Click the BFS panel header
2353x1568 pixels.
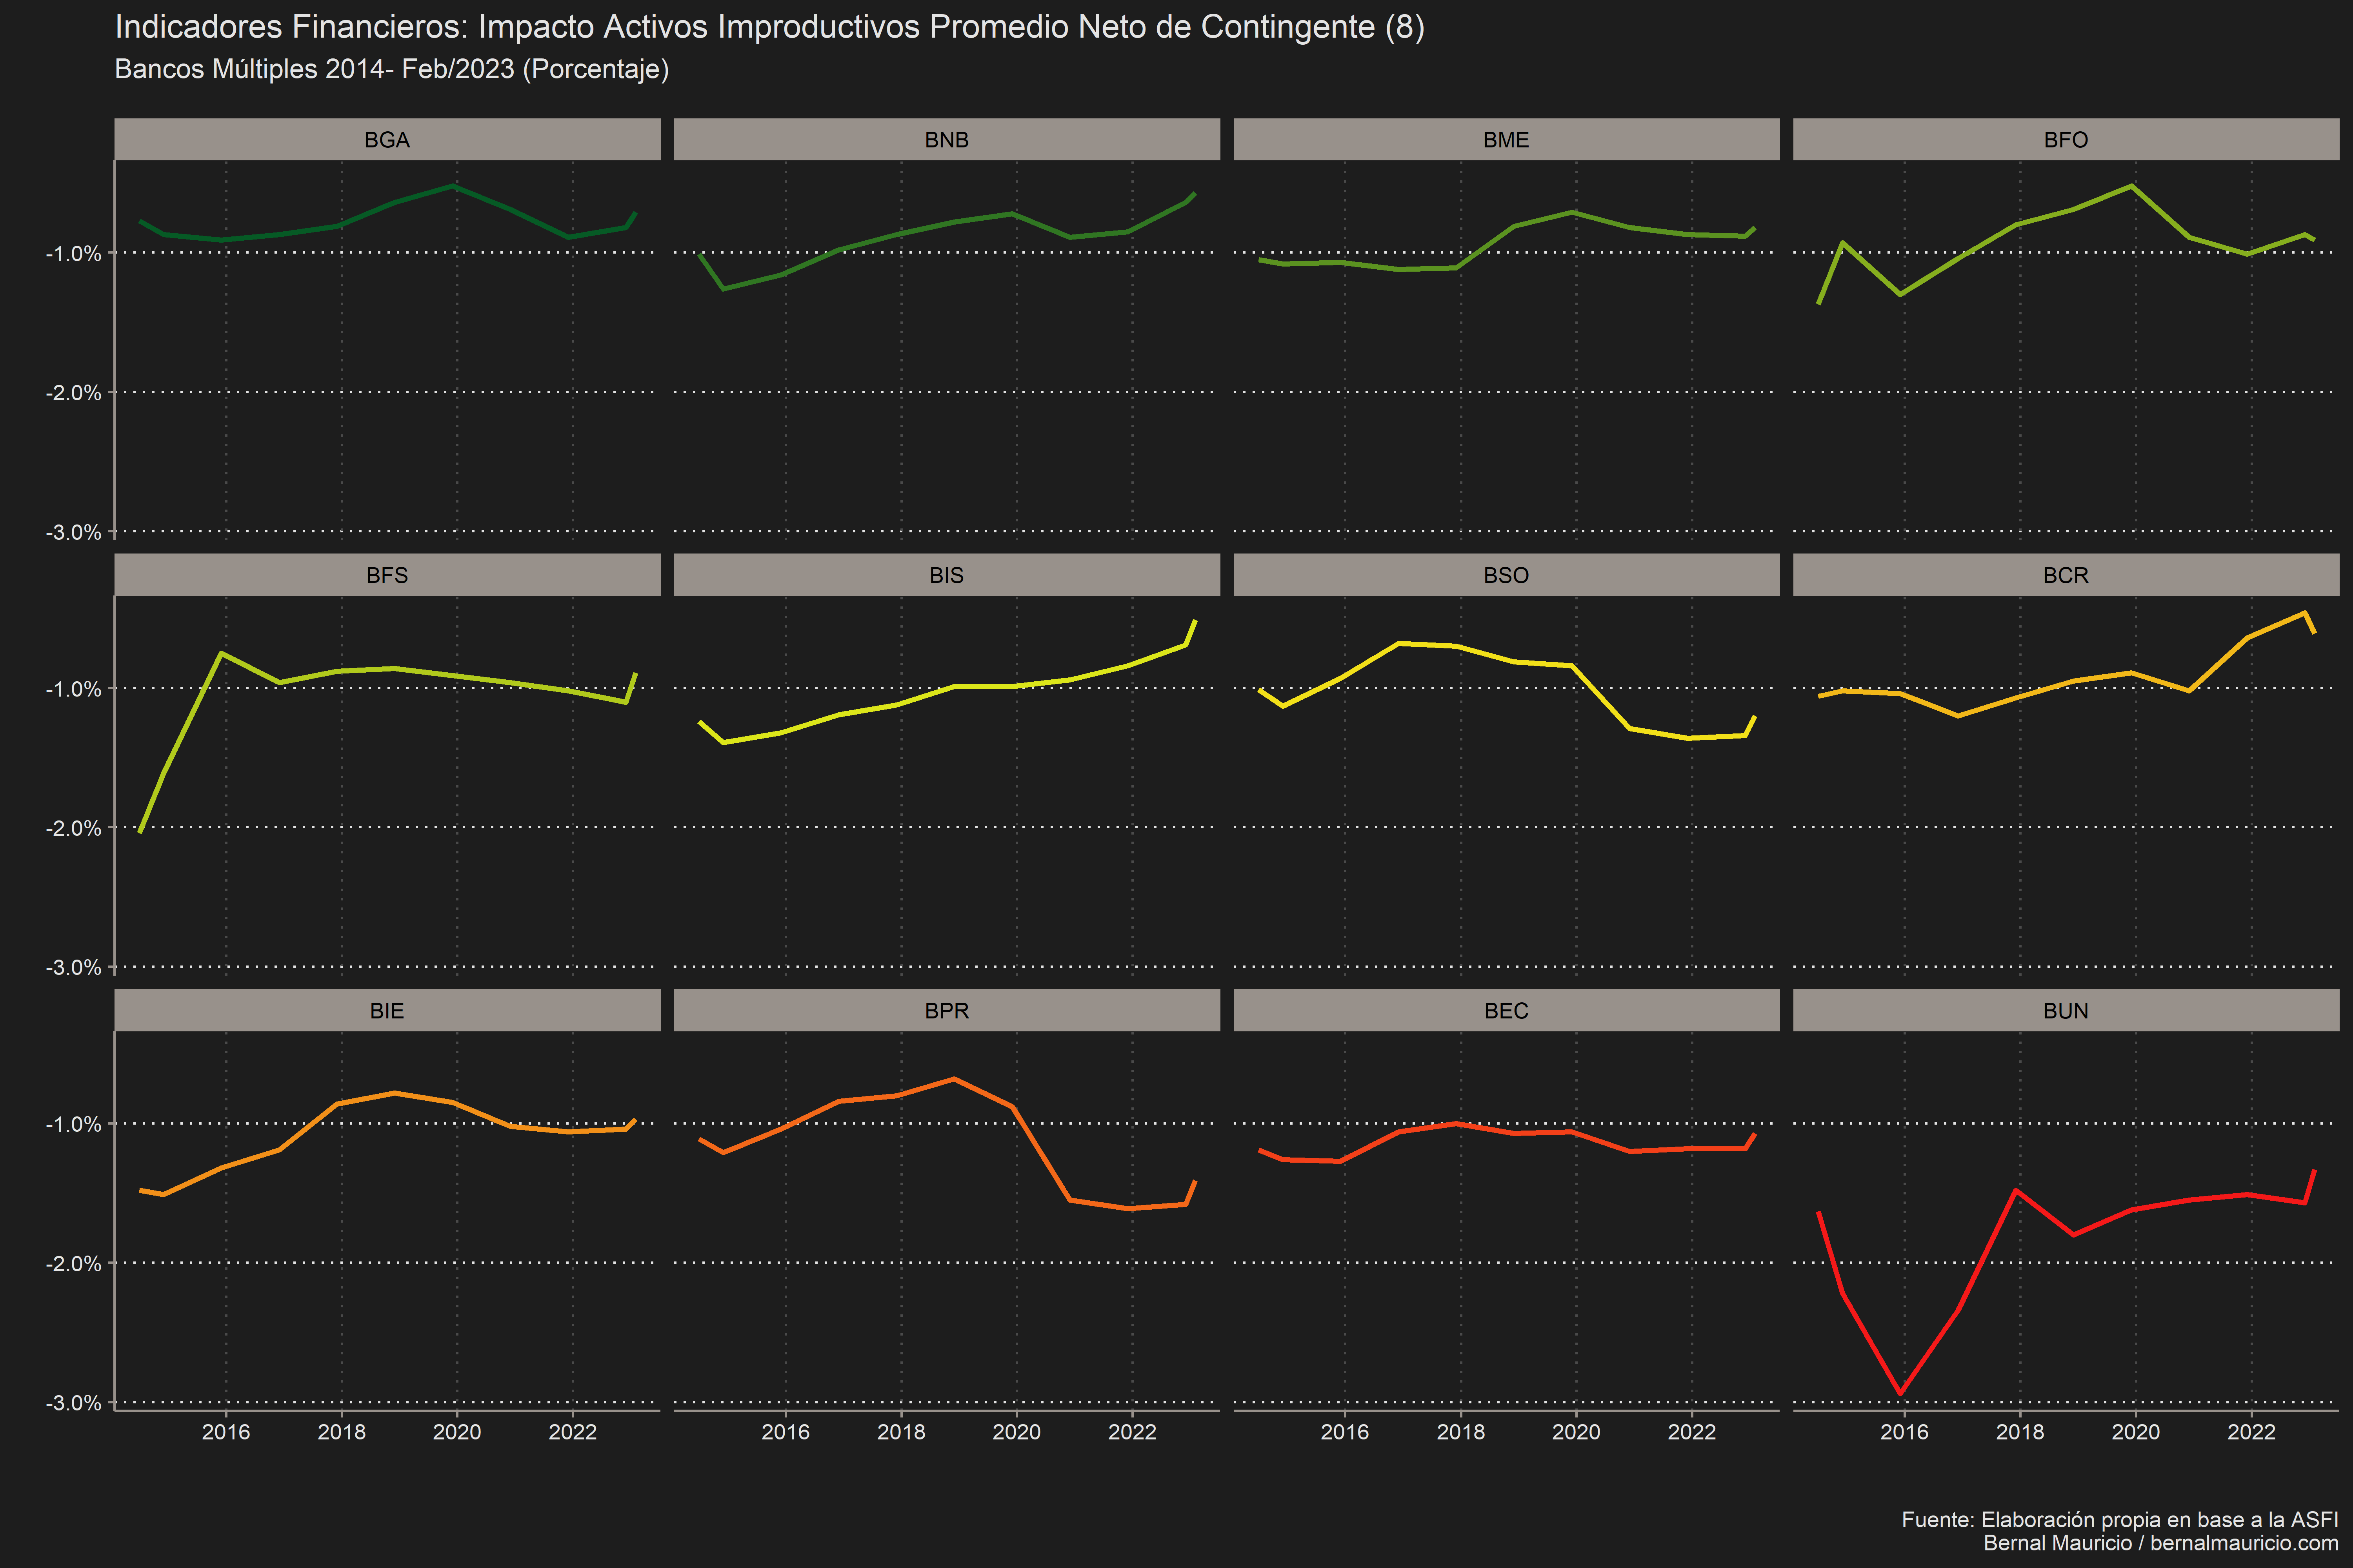[387, 575]
